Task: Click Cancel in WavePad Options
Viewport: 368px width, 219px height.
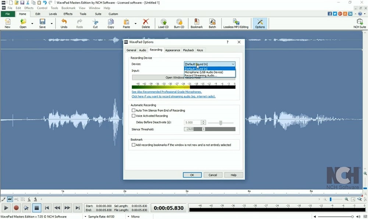Action: 213,175
